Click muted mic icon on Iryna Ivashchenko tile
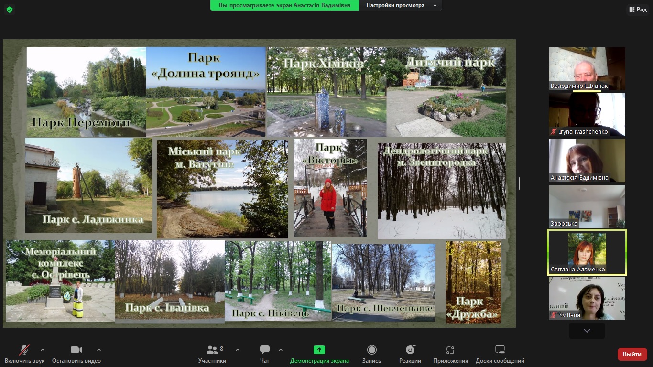 tap(554, 131)
